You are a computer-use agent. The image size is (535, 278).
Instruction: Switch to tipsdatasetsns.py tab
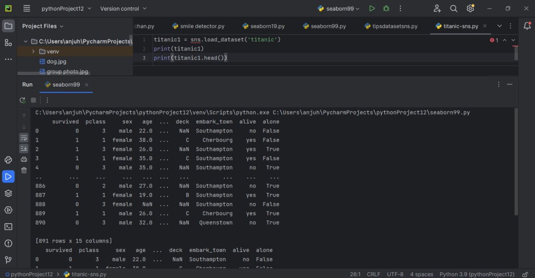(x=391, y=26)
